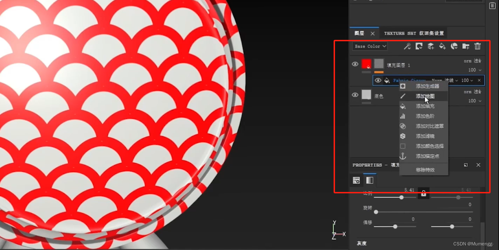
Task: Choose 移除特效 from the context menu
Action: pyautogui.click(x=424, y=170)
